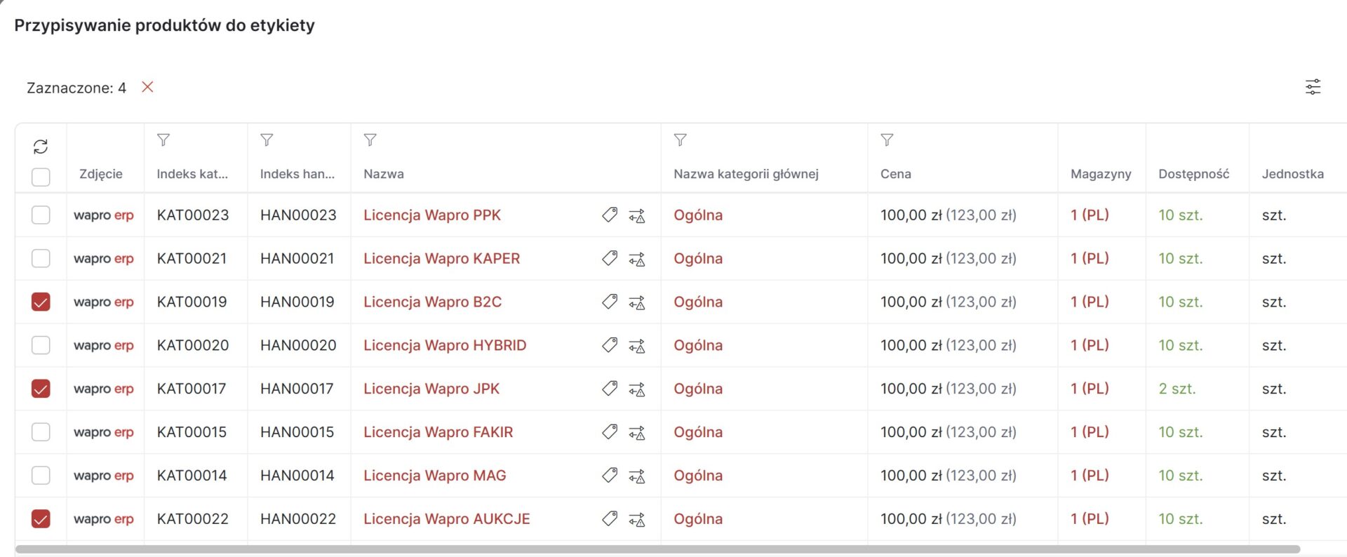Image resolution: width=1347 pixels, height=557 pixels.
Task: Click compare icon for Licencja Wapro FAKIR
Action: (x=637, y=434)
